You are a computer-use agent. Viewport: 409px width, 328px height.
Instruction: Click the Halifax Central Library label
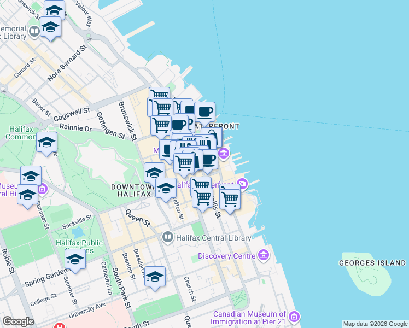(x=214, y=238)
